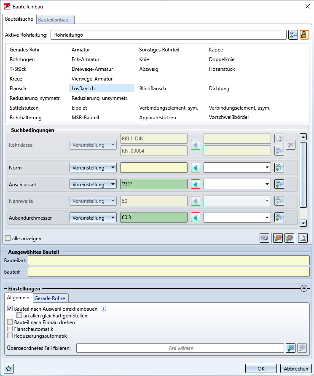Image resolution: width=314 pixels, height=376 pixels.
Task: Click the transfer arrow in Außendurchmesser row
Action: [196, 218]
